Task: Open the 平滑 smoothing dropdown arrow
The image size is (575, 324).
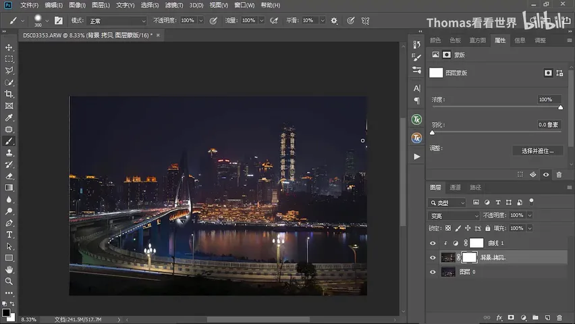Action: [323, 21]
